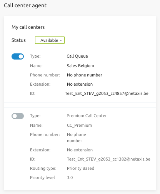Click the Priority Based routing type value
Screen dimensions: 160x194
click(x=81, y=168)
